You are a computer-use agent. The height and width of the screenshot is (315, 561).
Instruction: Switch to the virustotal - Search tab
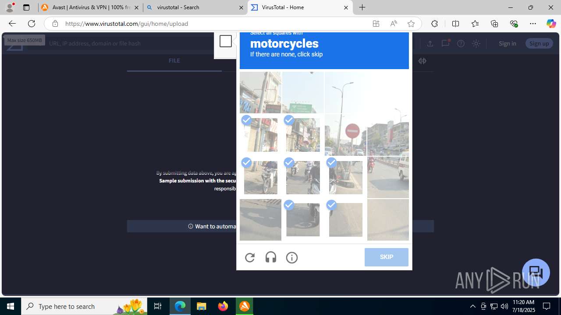(195, 7)
